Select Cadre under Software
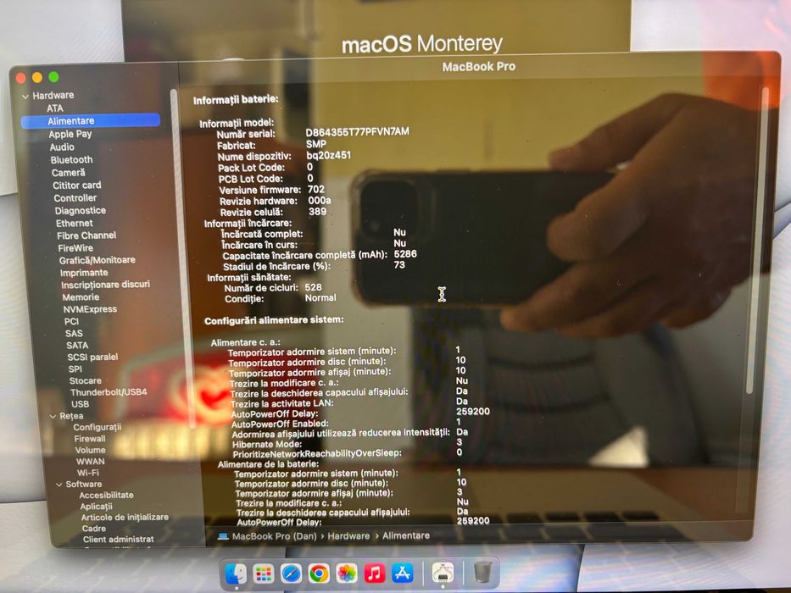 point(94,529)
